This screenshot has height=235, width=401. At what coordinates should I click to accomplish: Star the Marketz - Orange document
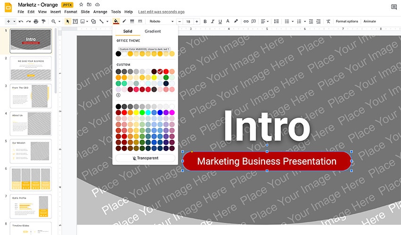click(x=81, y=5)
